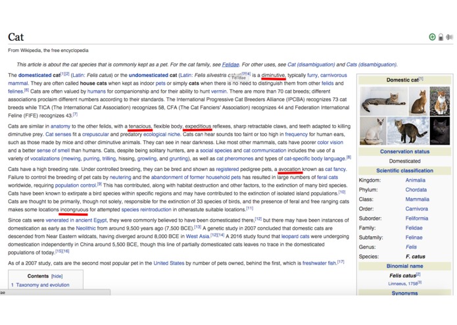Screen dimensions: 457x325
Task: Open Suborder 'Feliformia' link
Action: [x=417, y=218]
